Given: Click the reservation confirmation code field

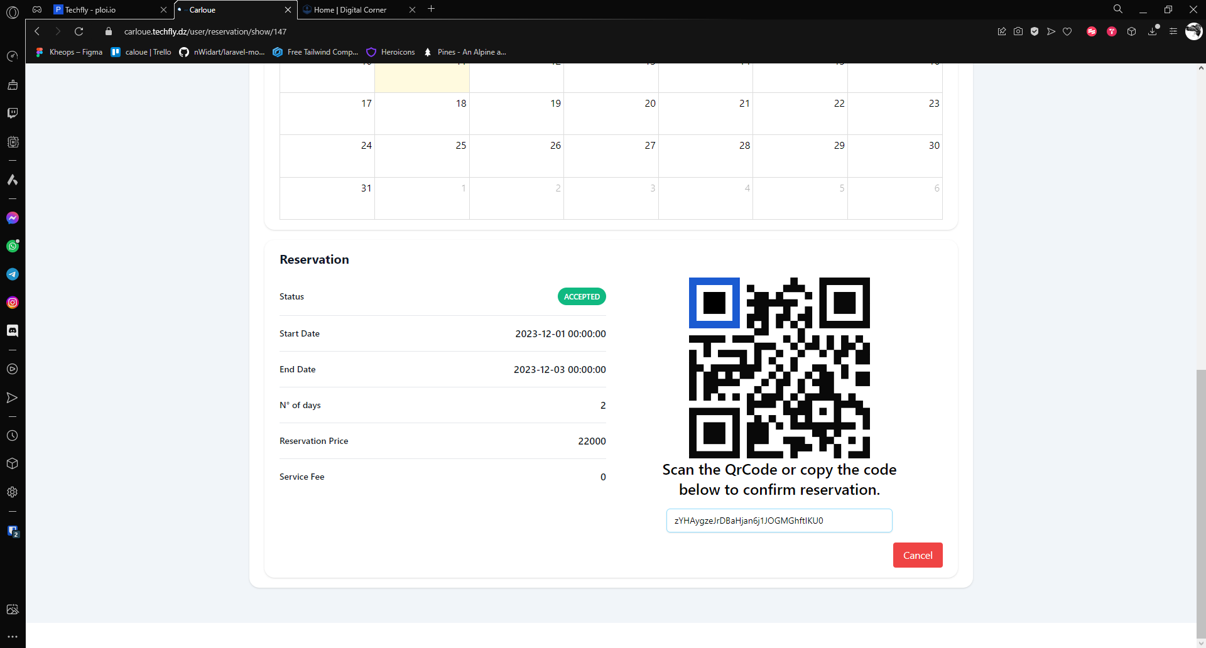Looking at the screenshot, I should click(x=779, y=521).
